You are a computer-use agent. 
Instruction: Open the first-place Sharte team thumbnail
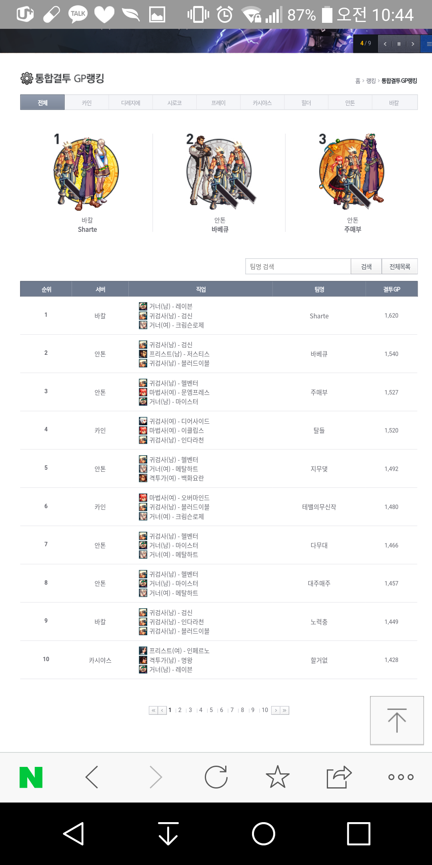point(87,172)
